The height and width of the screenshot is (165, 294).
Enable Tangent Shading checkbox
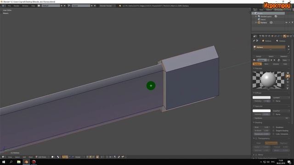click(x=274, y=131)
